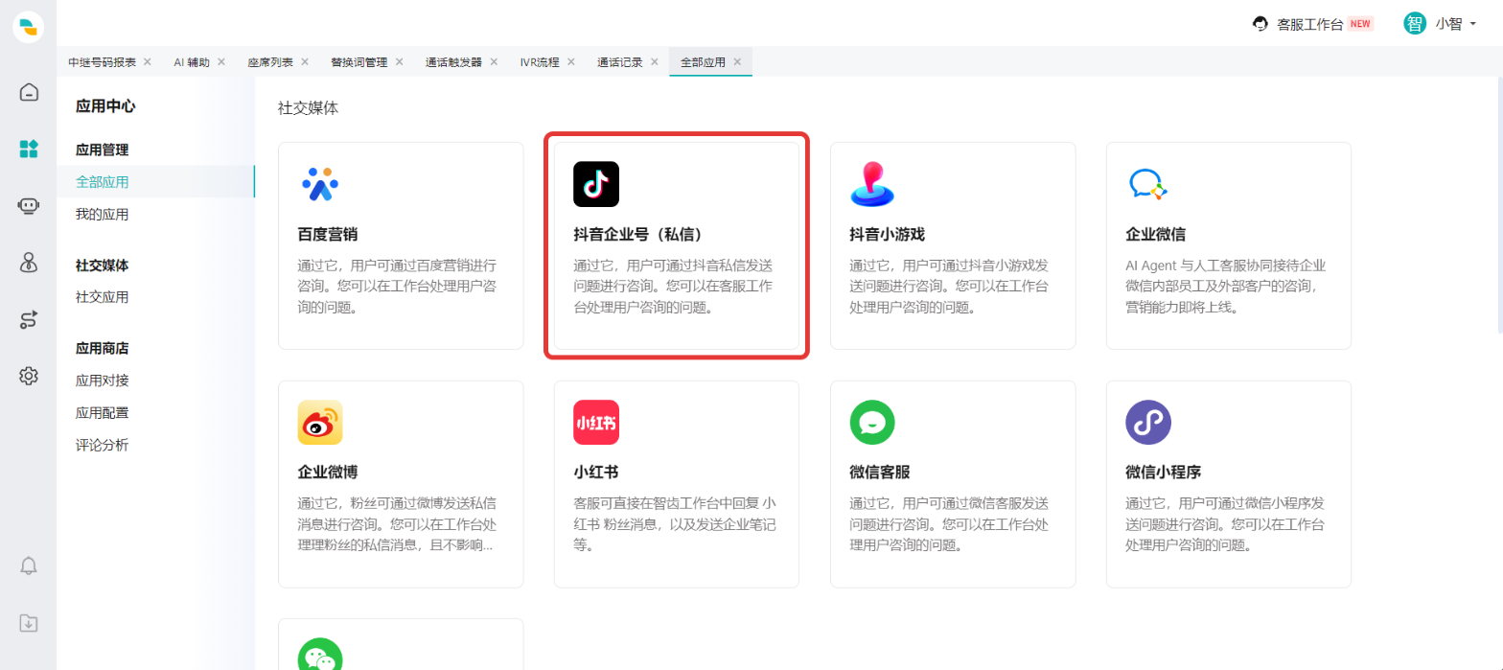Open the 抖音小游戏 card title

pos(888,235)
